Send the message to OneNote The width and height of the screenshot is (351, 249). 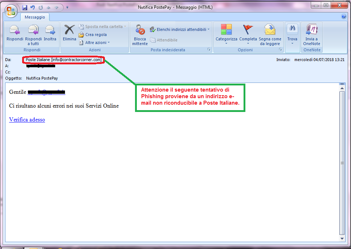(x=311, y=35)
